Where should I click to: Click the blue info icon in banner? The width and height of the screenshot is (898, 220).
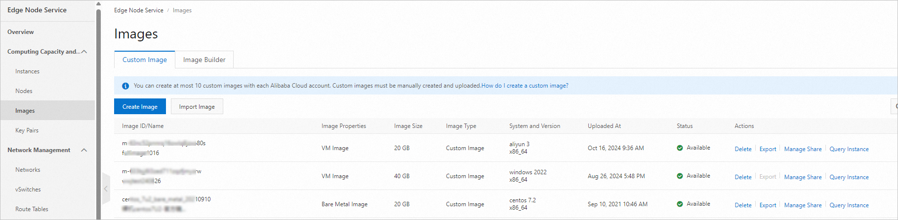point(125,86)
